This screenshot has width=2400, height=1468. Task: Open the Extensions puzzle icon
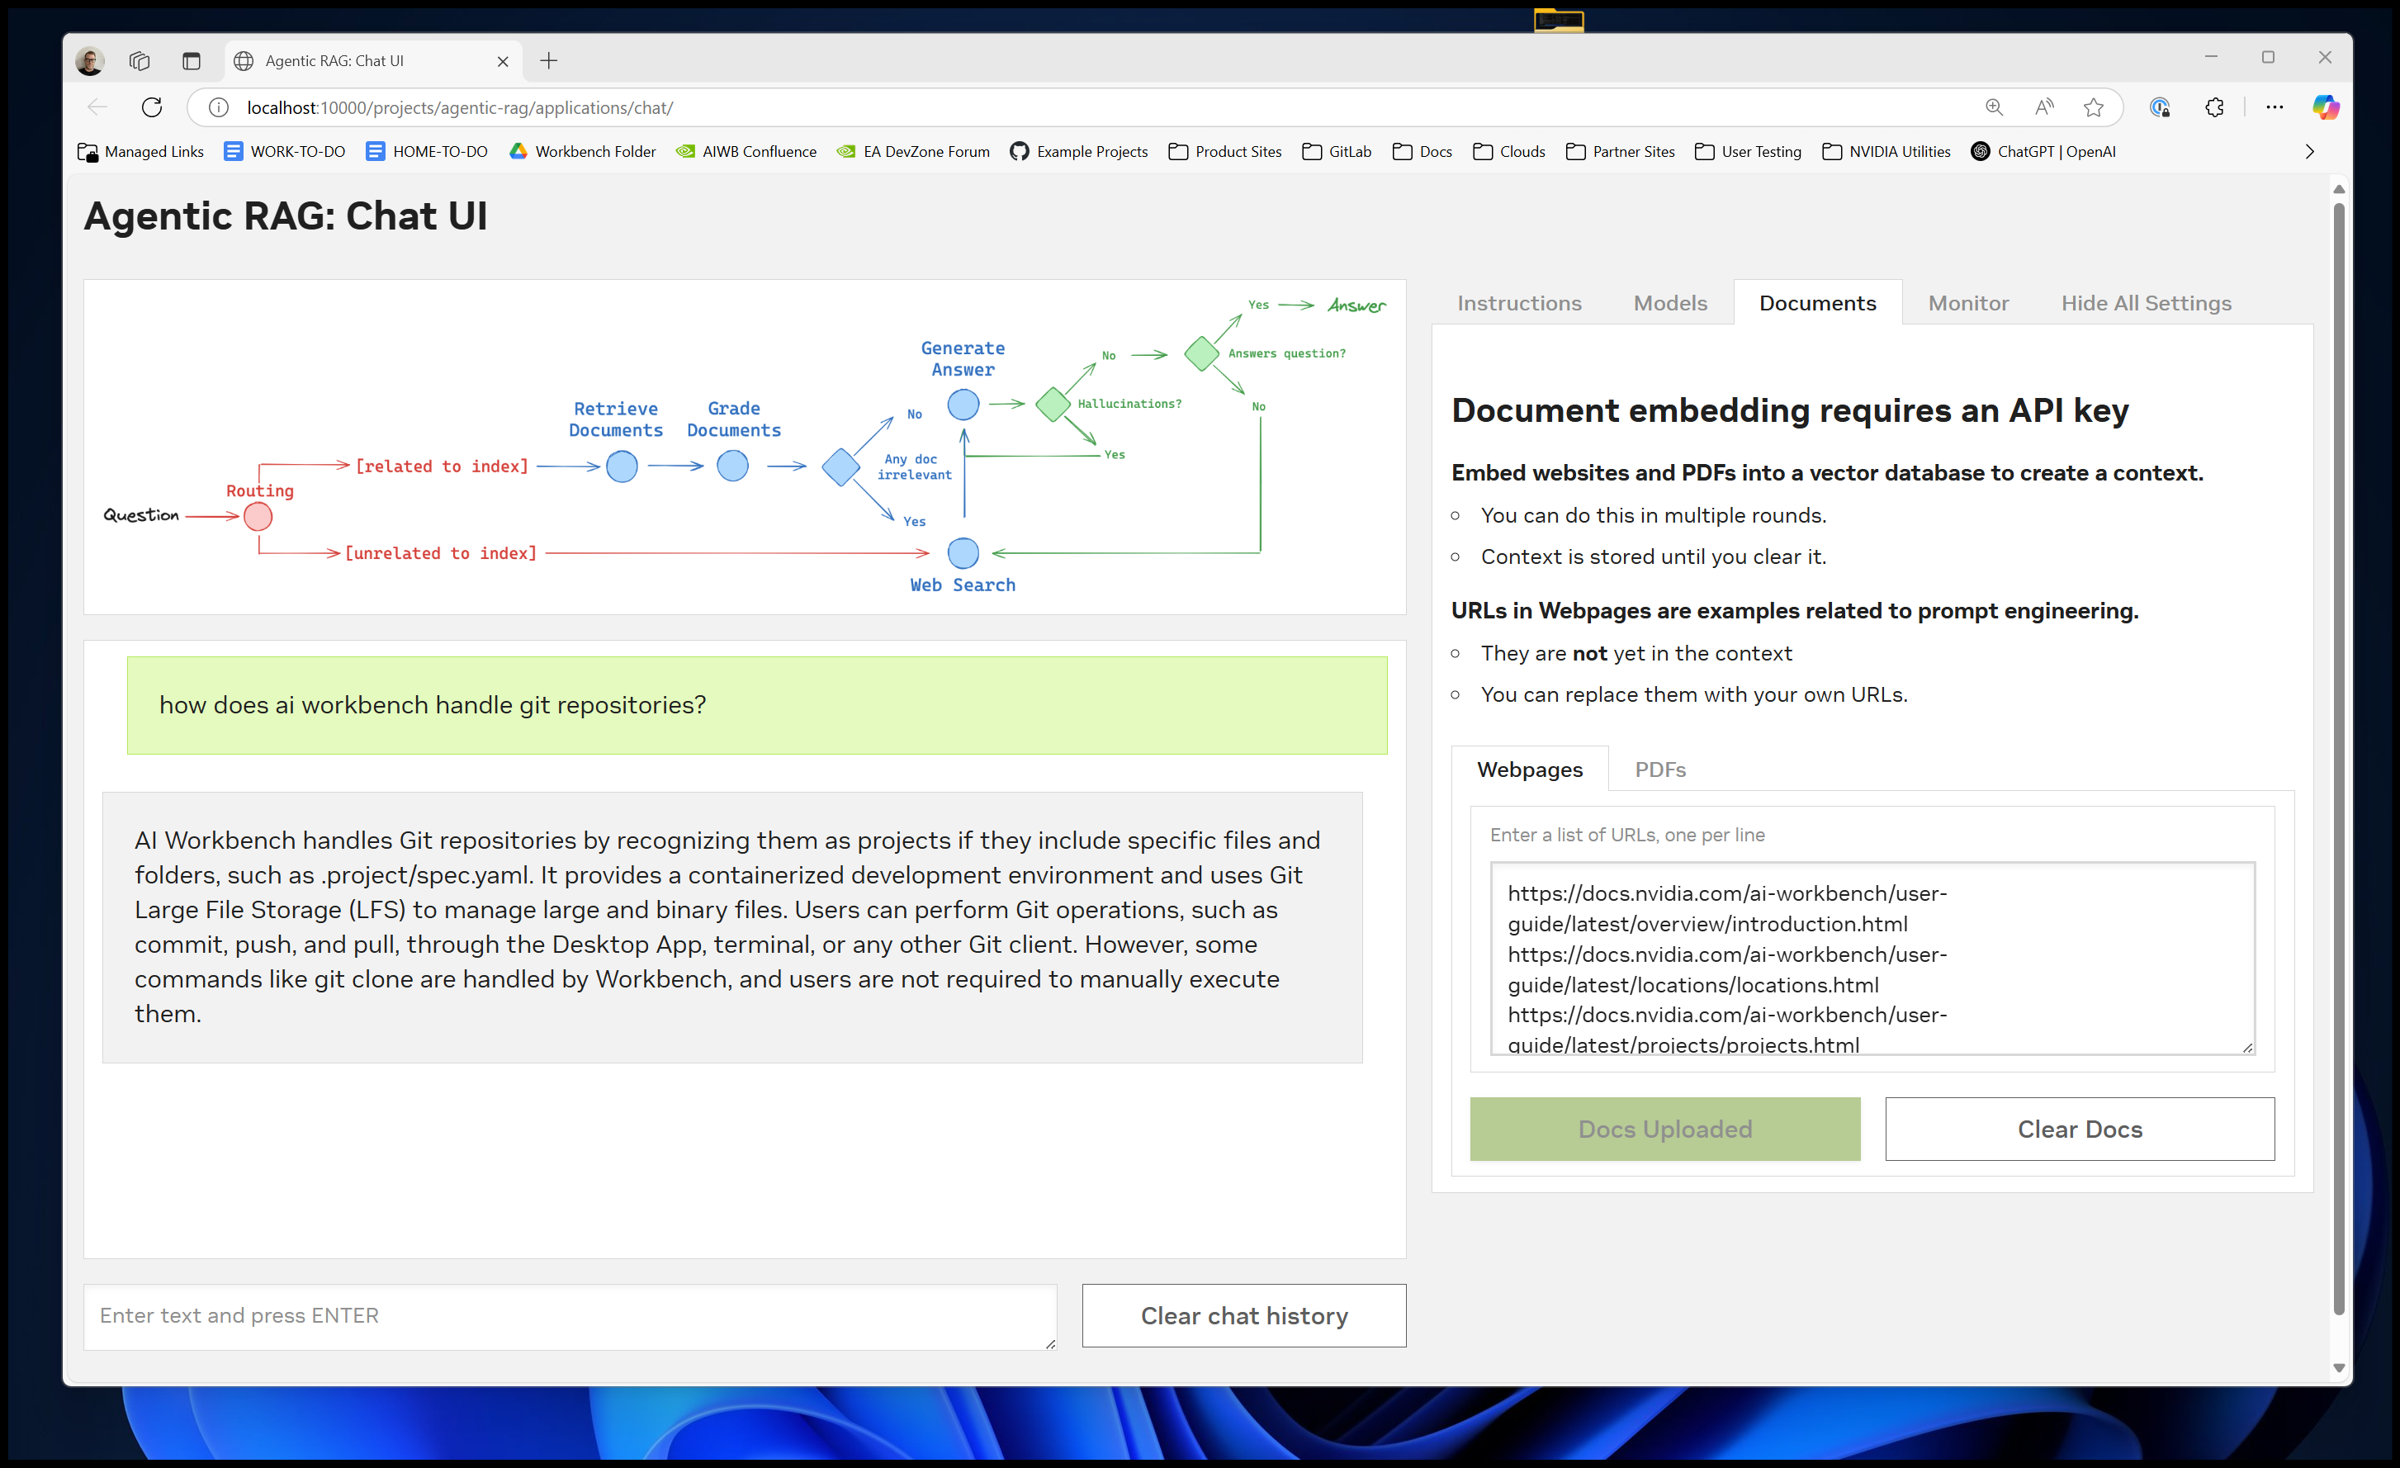2214,107
